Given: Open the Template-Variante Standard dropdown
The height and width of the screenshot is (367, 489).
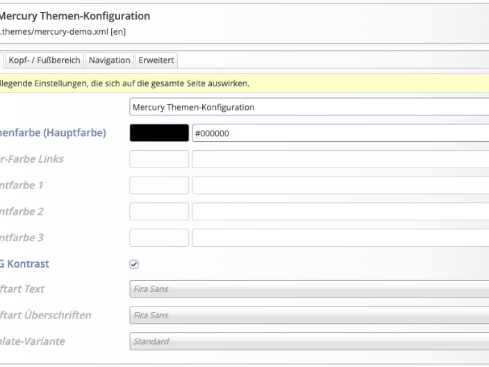Looking at the screenshot, I should coord(309,341).
